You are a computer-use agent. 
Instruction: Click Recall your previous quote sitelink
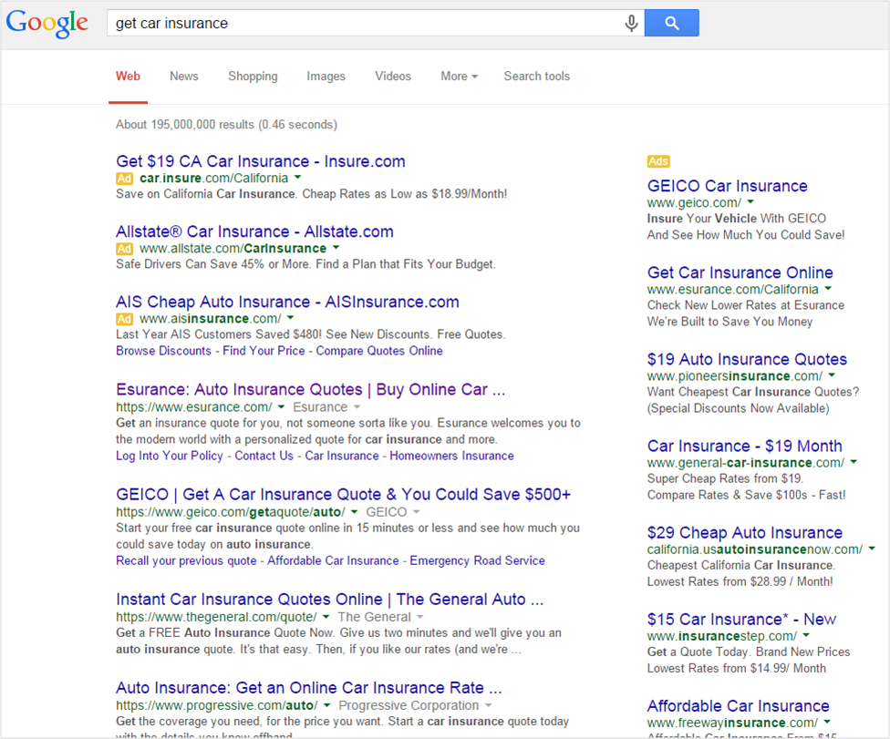pos(186,561)
